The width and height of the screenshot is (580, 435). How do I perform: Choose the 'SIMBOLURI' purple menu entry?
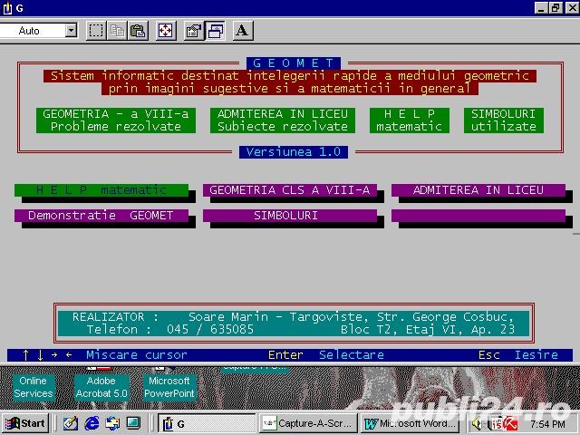[289, 216]
